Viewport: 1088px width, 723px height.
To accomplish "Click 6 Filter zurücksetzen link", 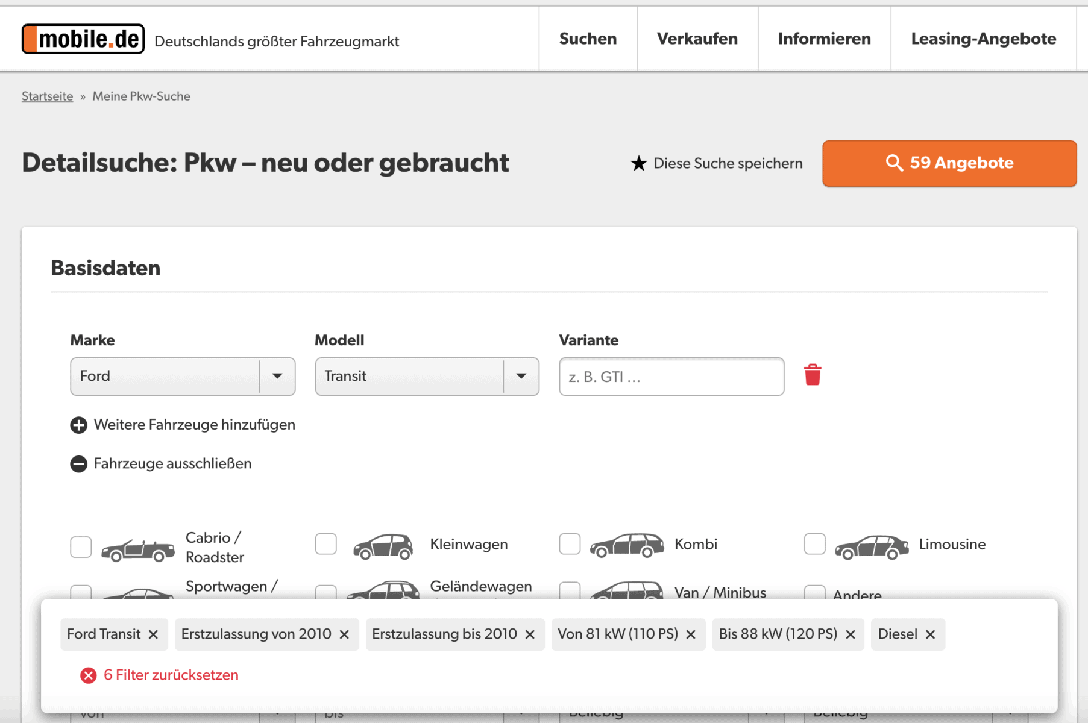I will click(x=171, y=675).
